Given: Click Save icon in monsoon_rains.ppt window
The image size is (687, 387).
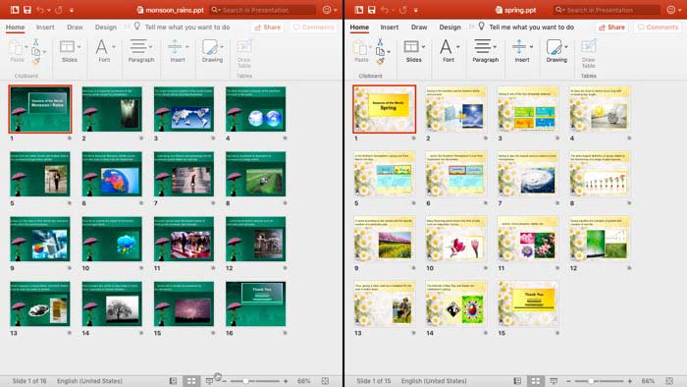Looking at the screenshot, I should [27, 10].
